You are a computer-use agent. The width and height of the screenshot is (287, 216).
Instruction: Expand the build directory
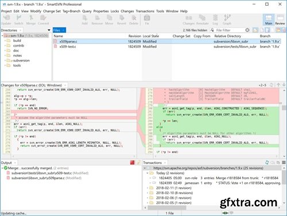point(5,41)
